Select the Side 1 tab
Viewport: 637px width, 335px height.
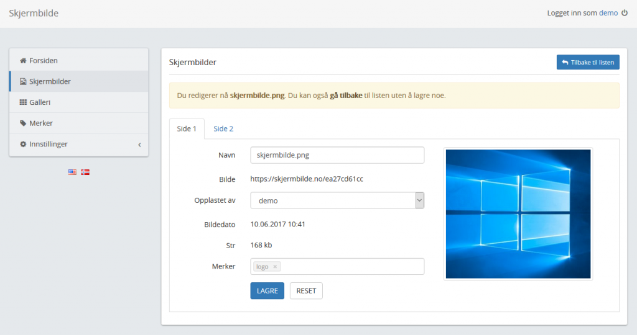click(x=187, y=129)
